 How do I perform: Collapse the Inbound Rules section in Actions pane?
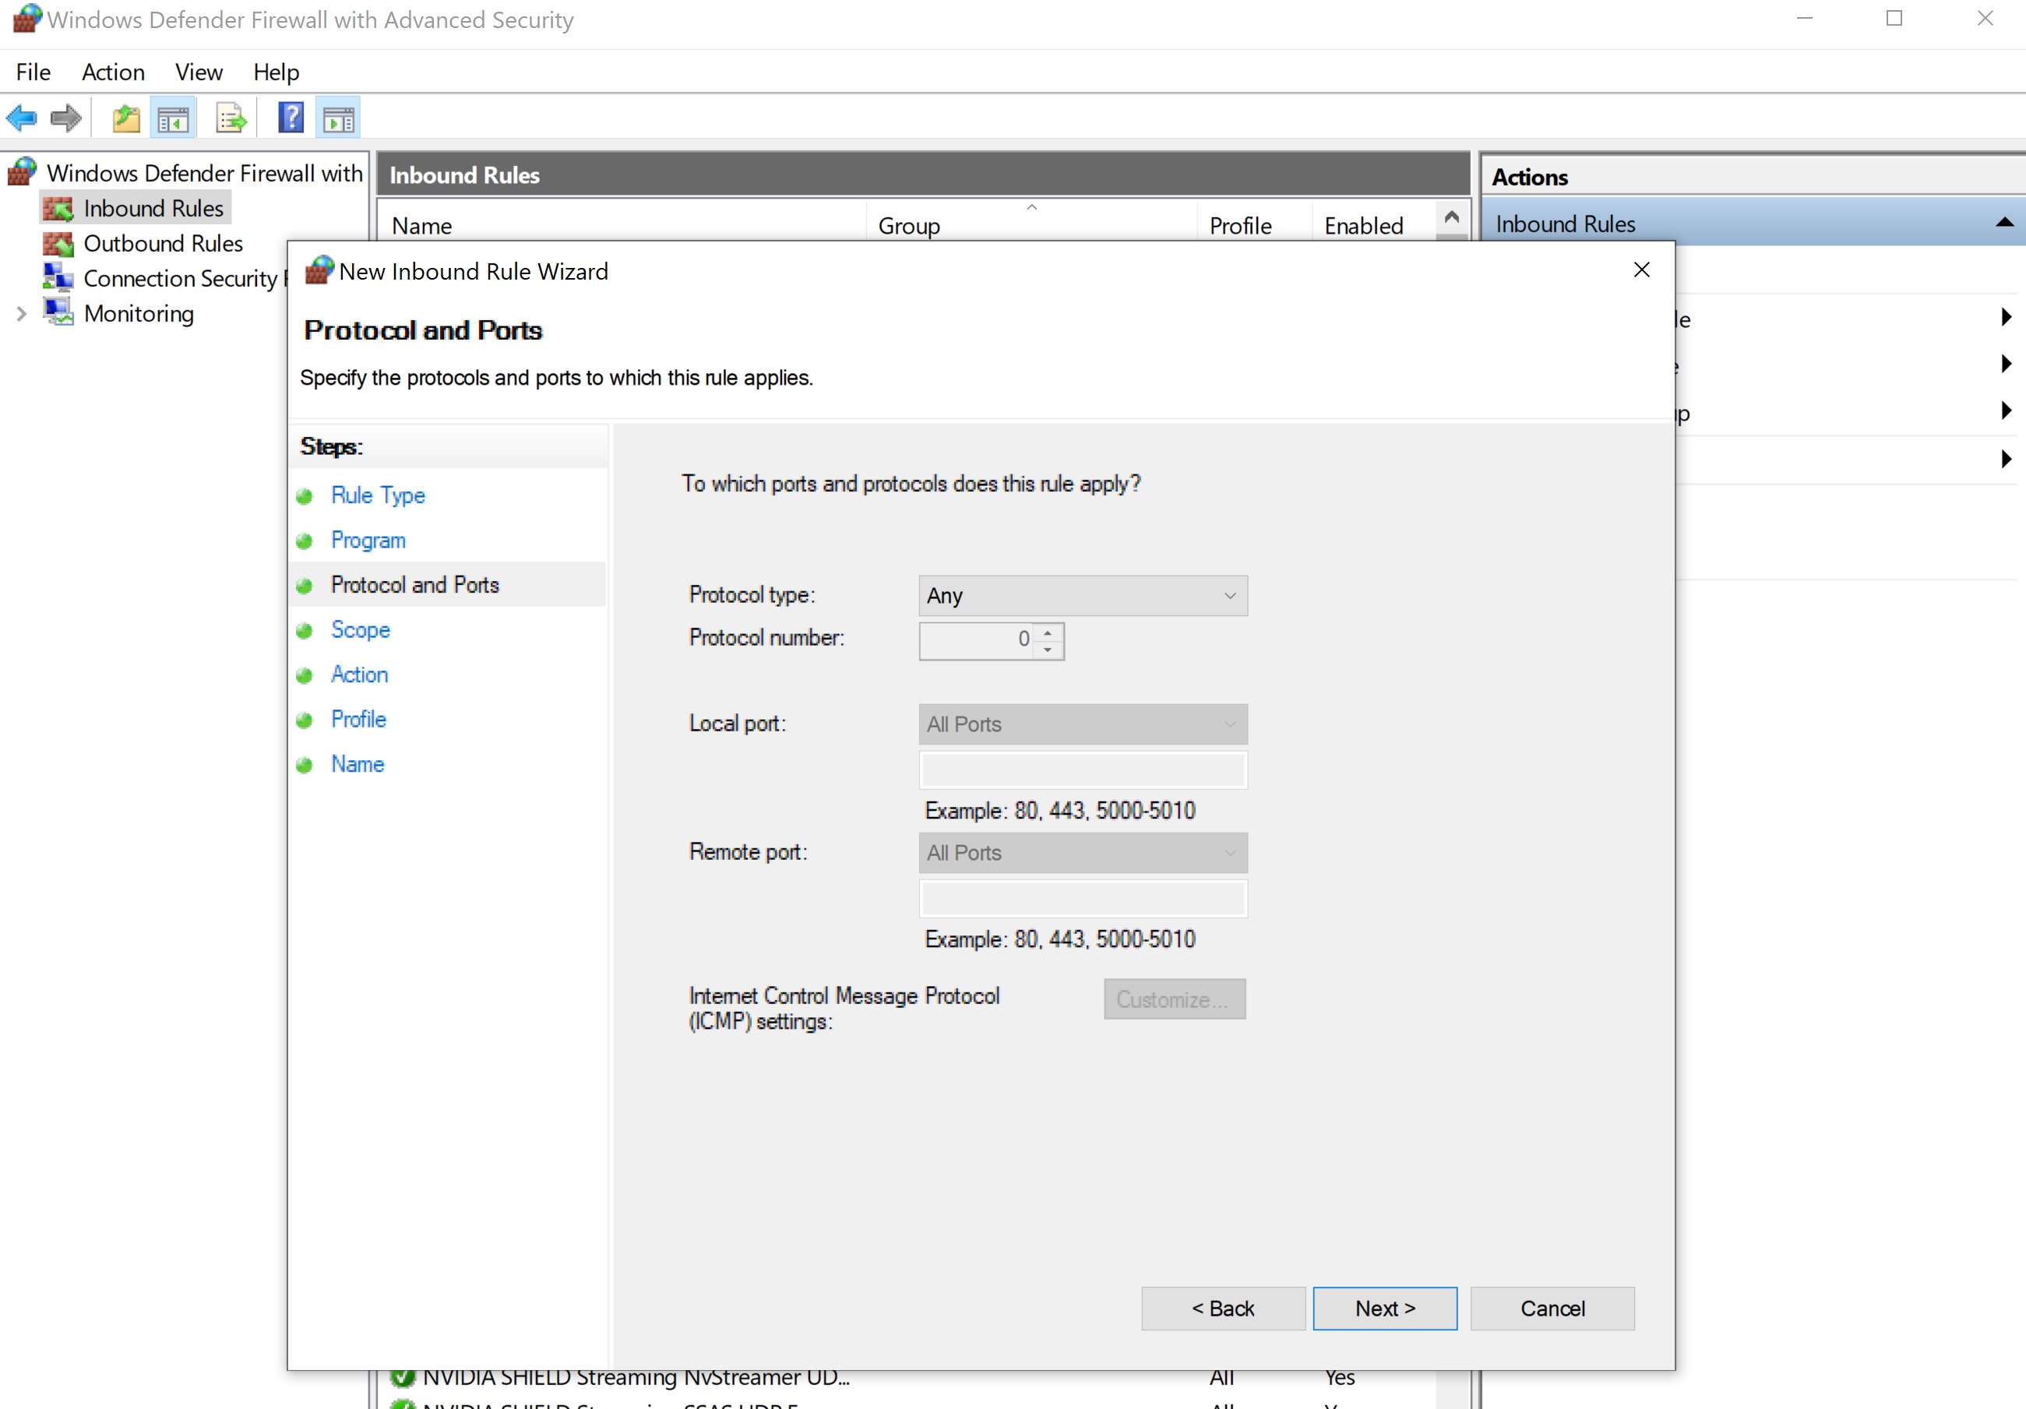coord(2004,224)
